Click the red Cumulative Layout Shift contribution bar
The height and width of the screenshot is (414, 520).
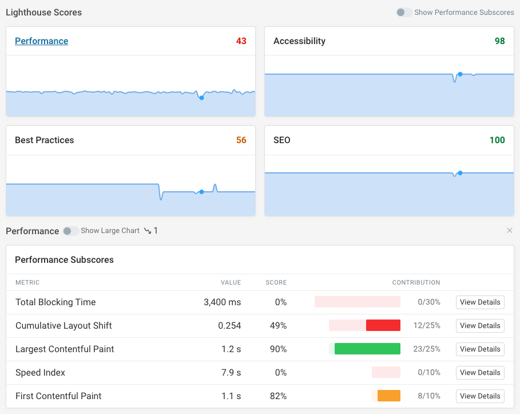[383, 325]
